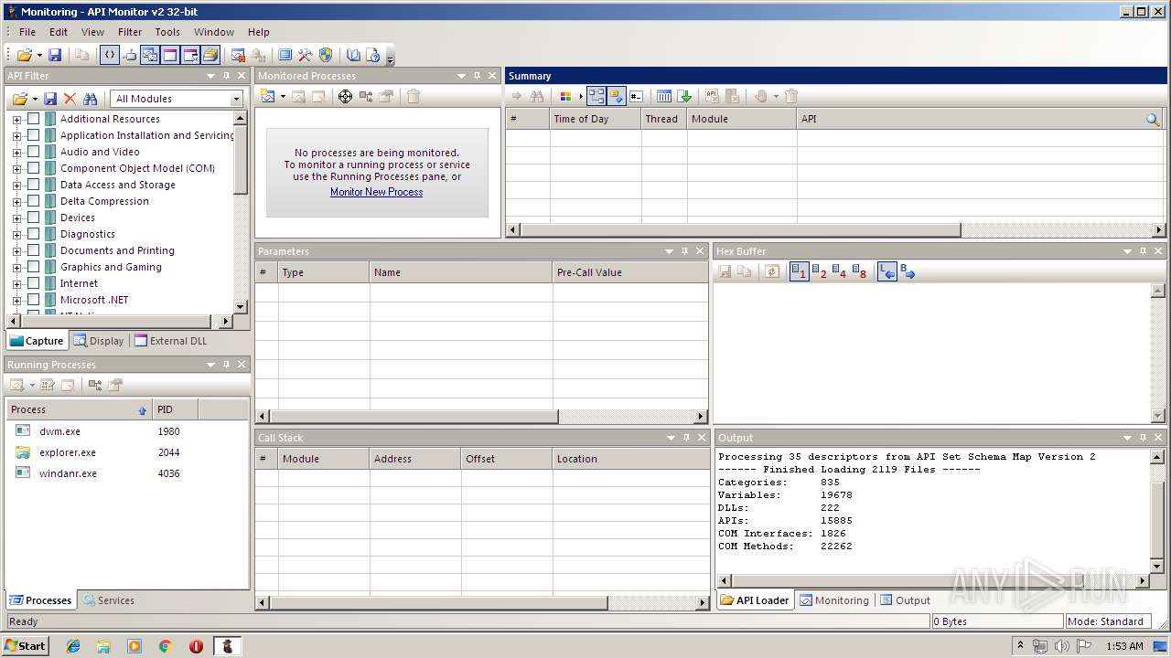Check the Diagnostics checkbox

(x=34, y=234)
